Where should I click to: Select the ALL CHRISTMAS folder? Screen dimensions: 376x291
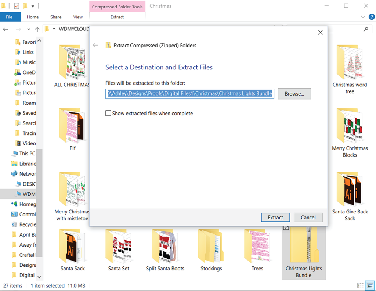tap(72, 66)
